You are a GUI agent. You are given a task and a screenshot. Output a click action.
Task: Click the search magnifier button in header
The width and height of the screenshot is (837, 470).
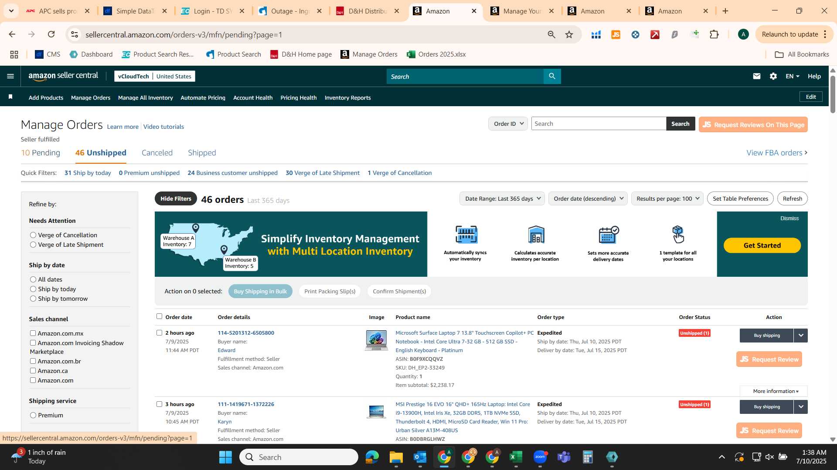[x=552, y=76]
